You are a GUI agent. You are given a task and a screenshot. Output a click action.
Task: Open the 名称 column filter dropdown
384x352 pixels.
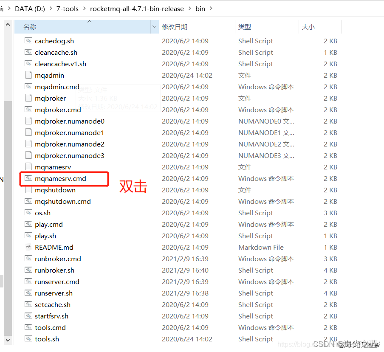tap(154, 27)
